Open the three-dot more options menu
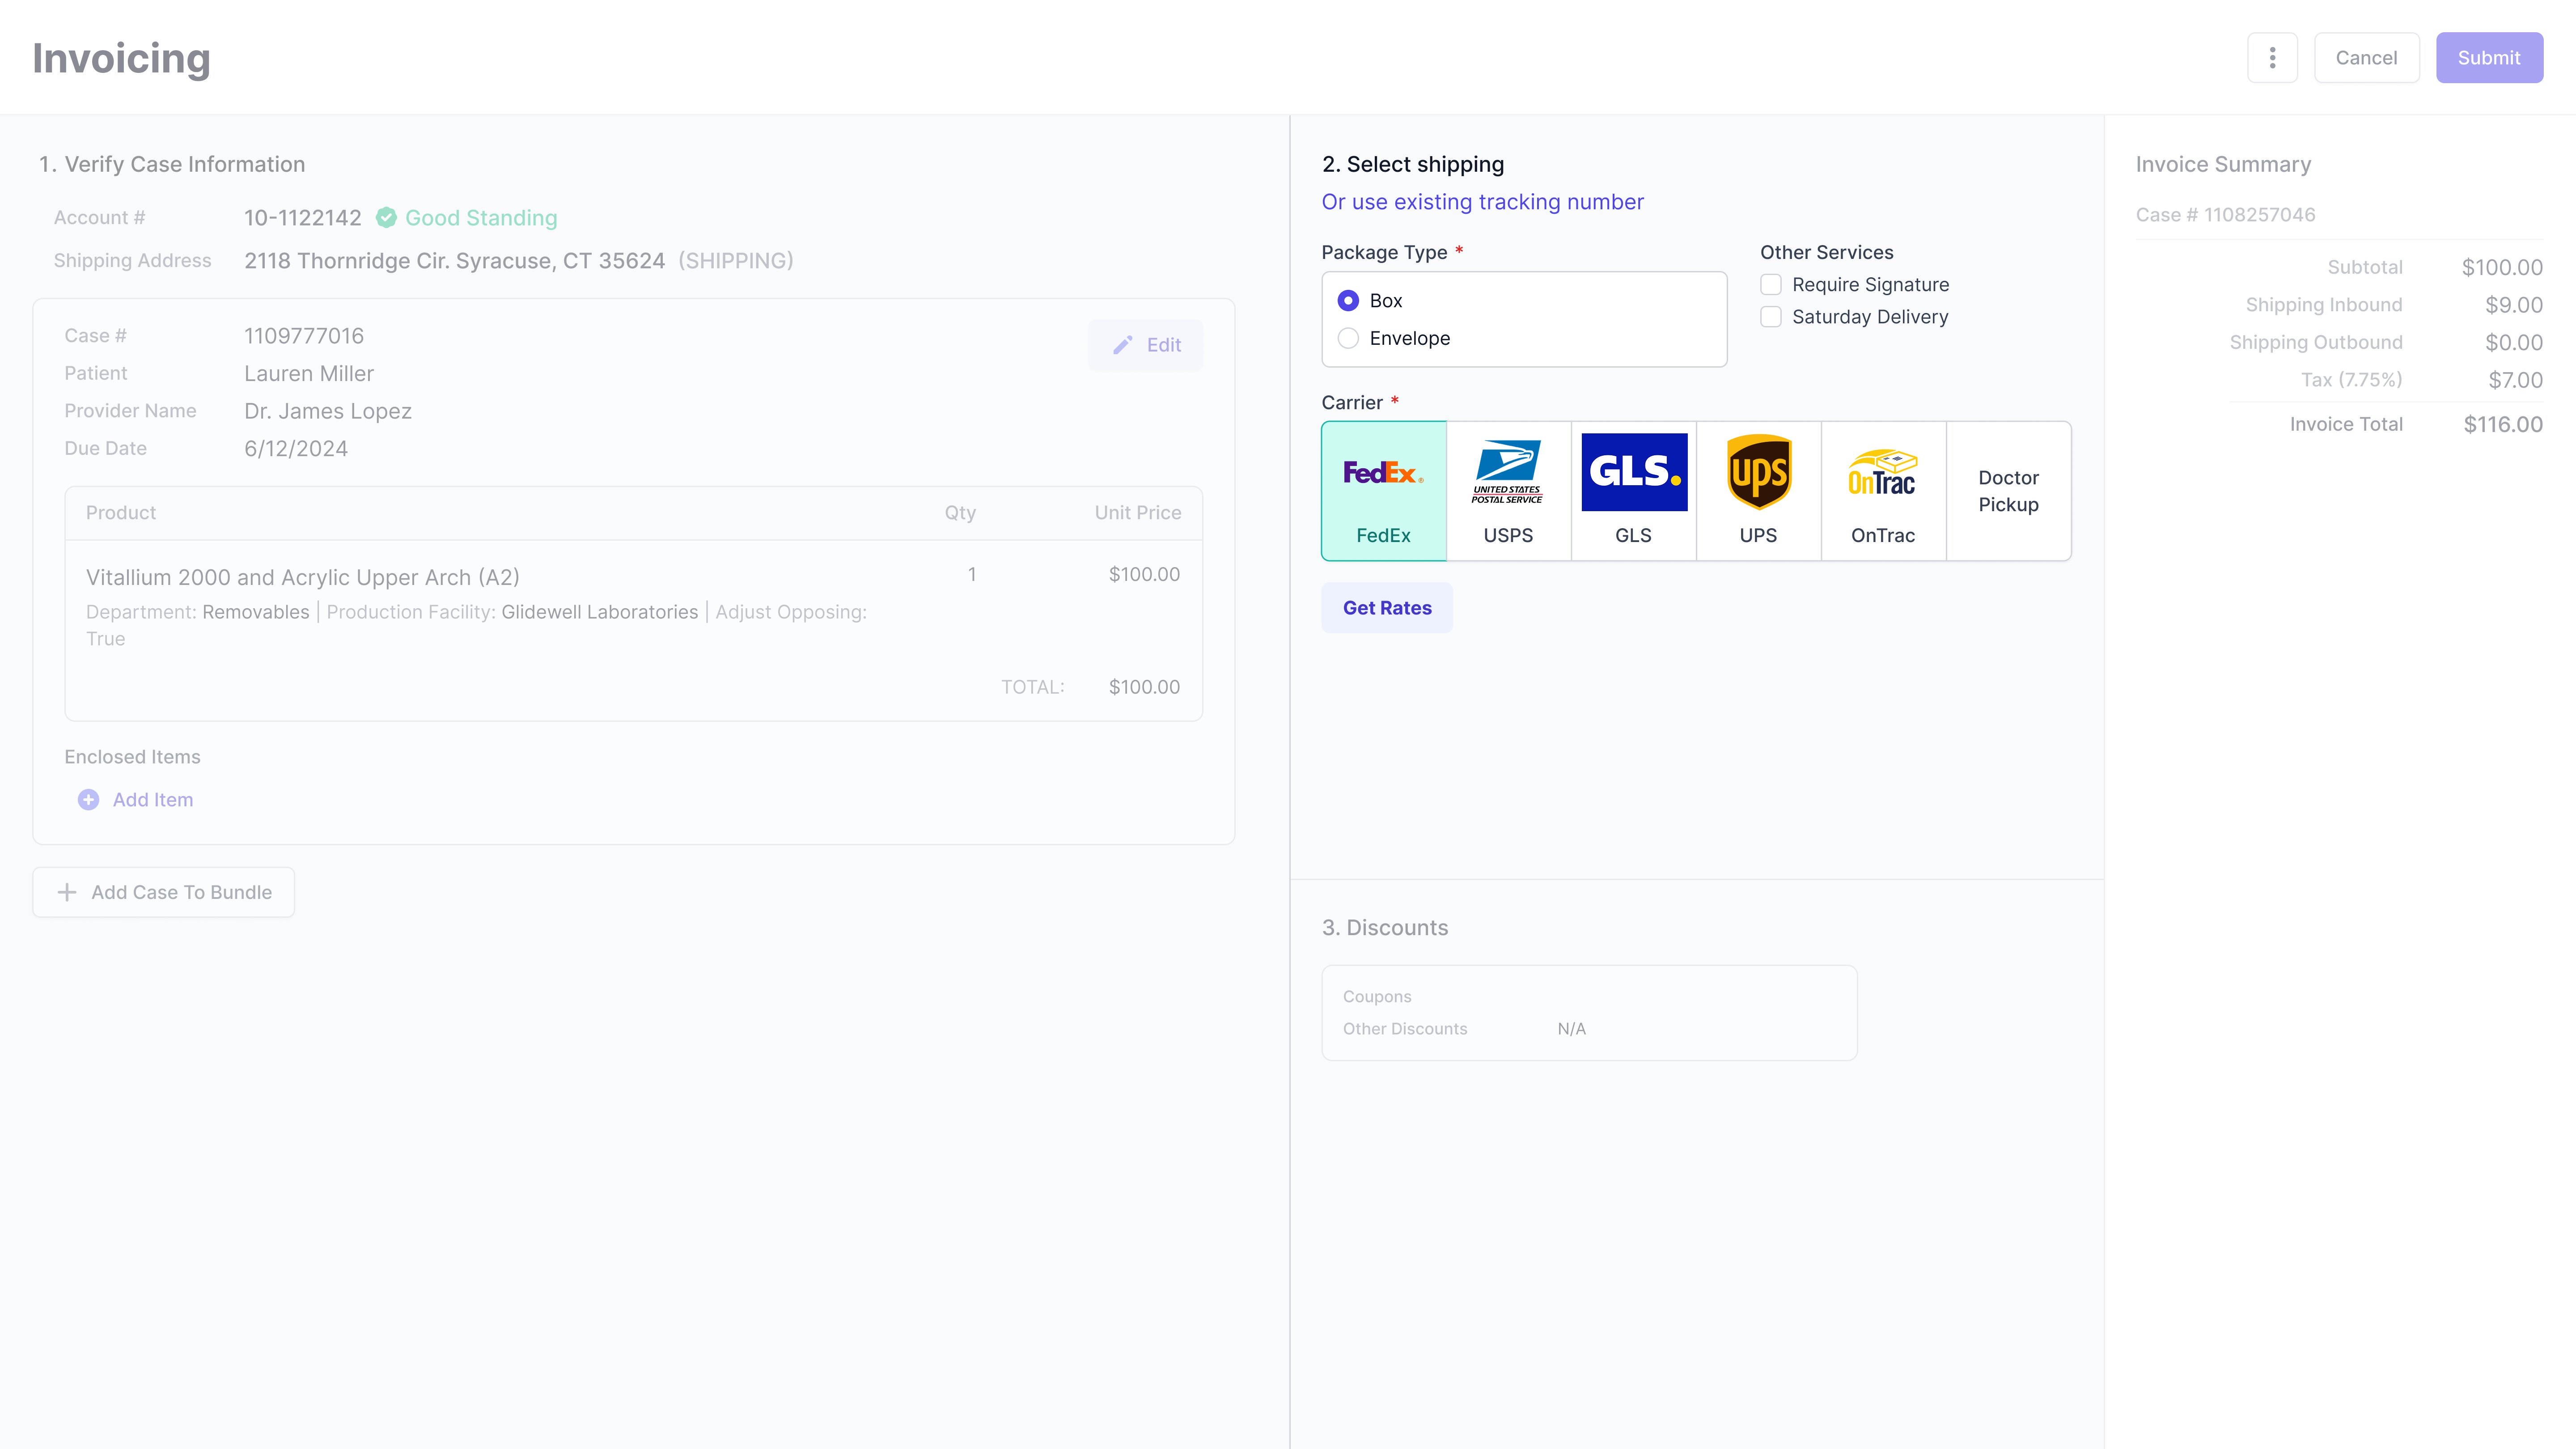The width and height of the screenshot is (2576, 1449). (x=2272, y=58)
